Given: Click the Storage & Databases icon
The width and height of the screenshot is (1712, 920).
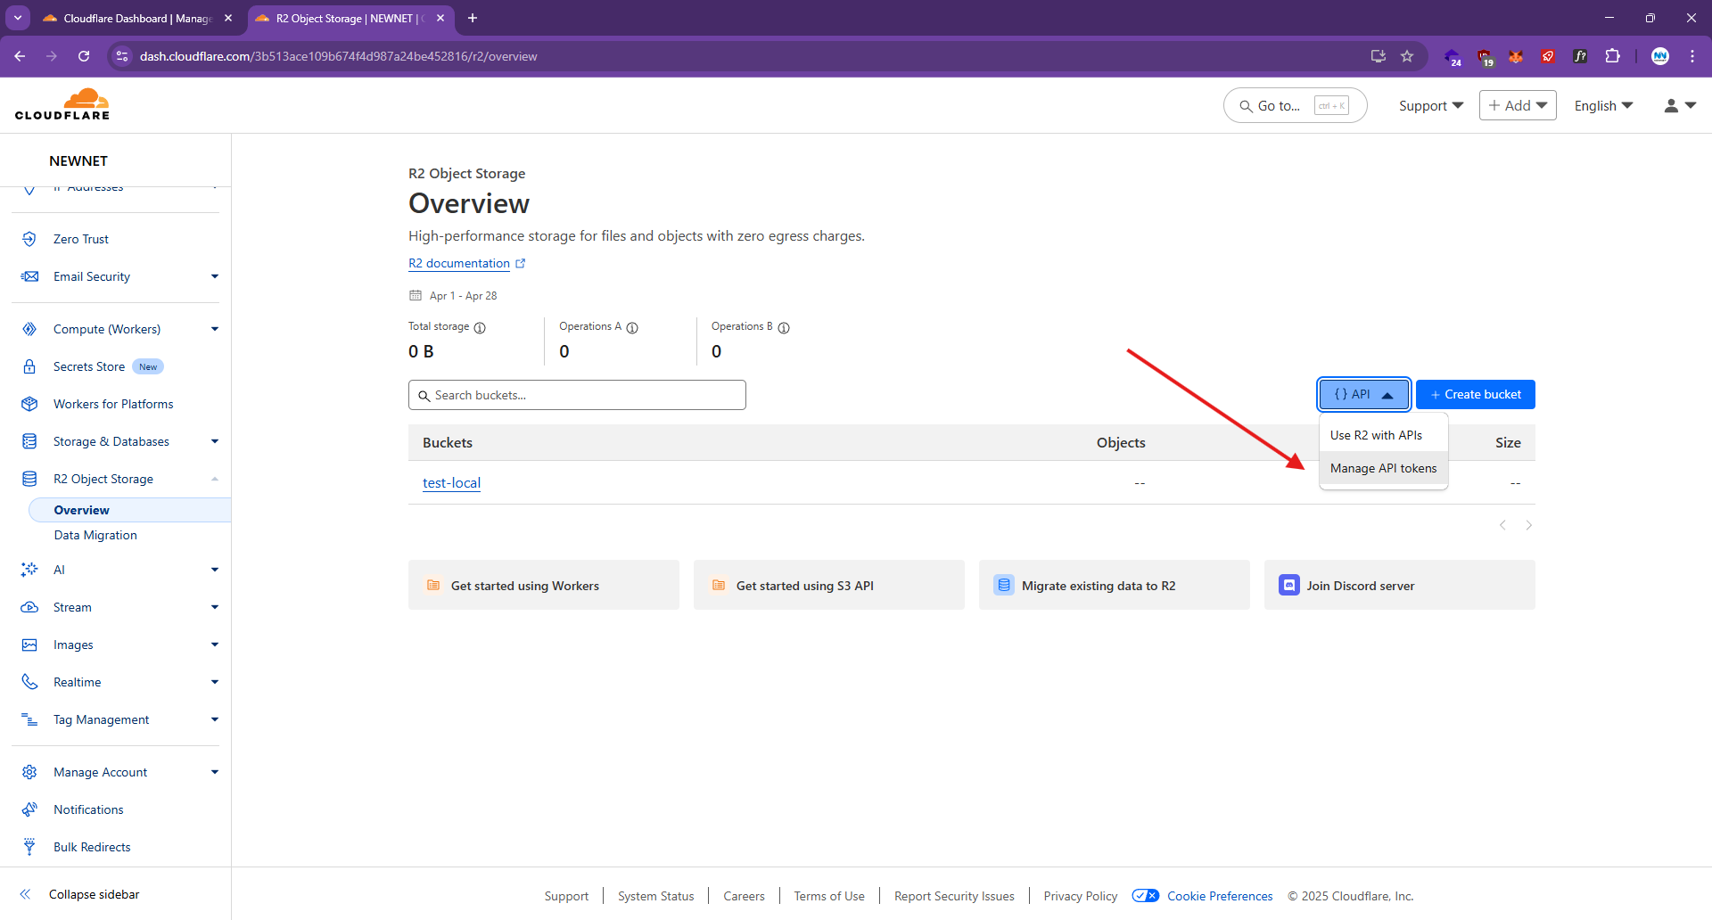Looking at the screenshot, I should (29, 441).
